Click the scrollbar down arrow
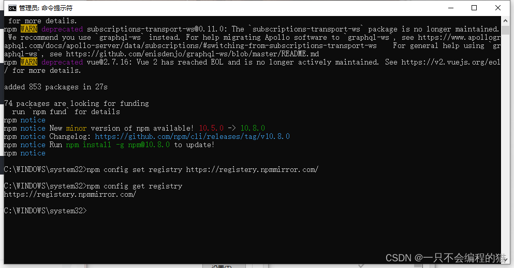Viewport: 514px width, 268px height. point(505,260)
